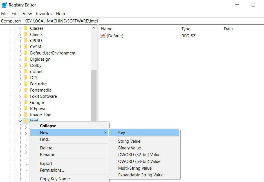Screen dimensions: 264x182
Task: Sort by the Name column header
Action: coord(140,29)
